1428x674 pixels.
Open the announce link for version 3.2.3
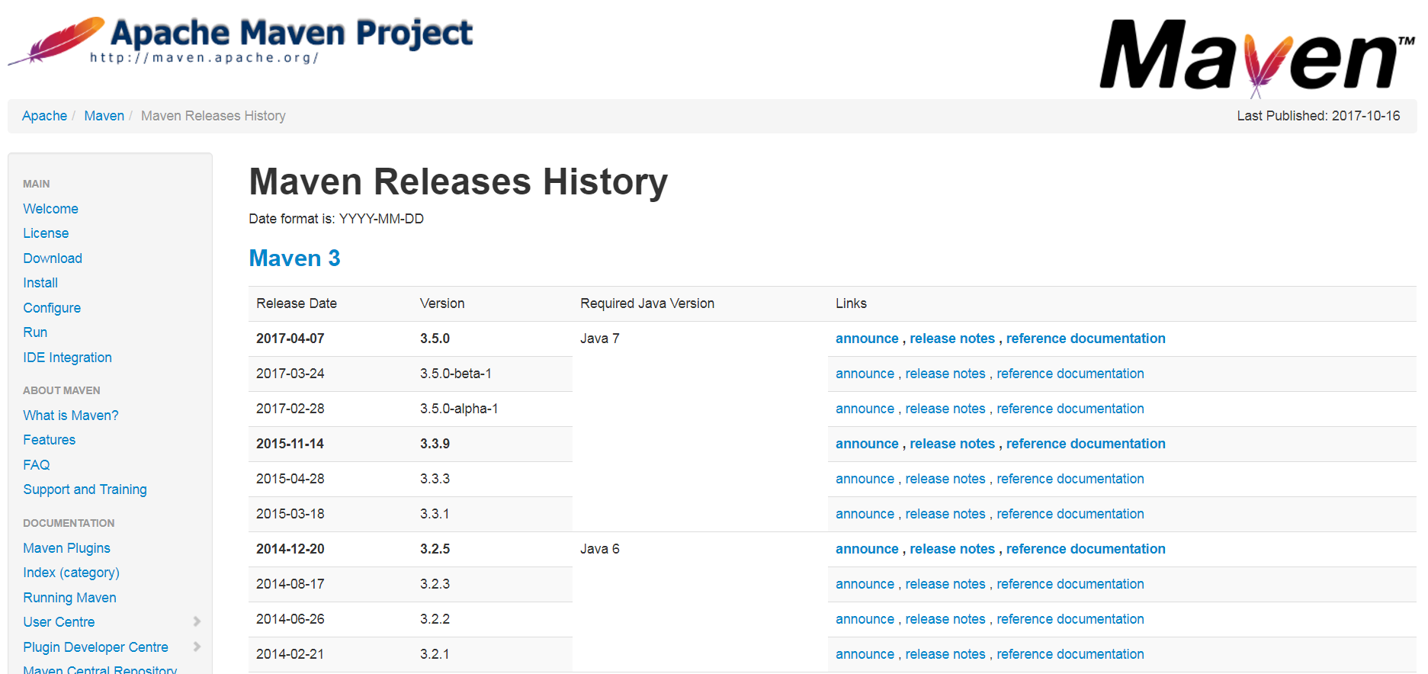tap(865, 584)
